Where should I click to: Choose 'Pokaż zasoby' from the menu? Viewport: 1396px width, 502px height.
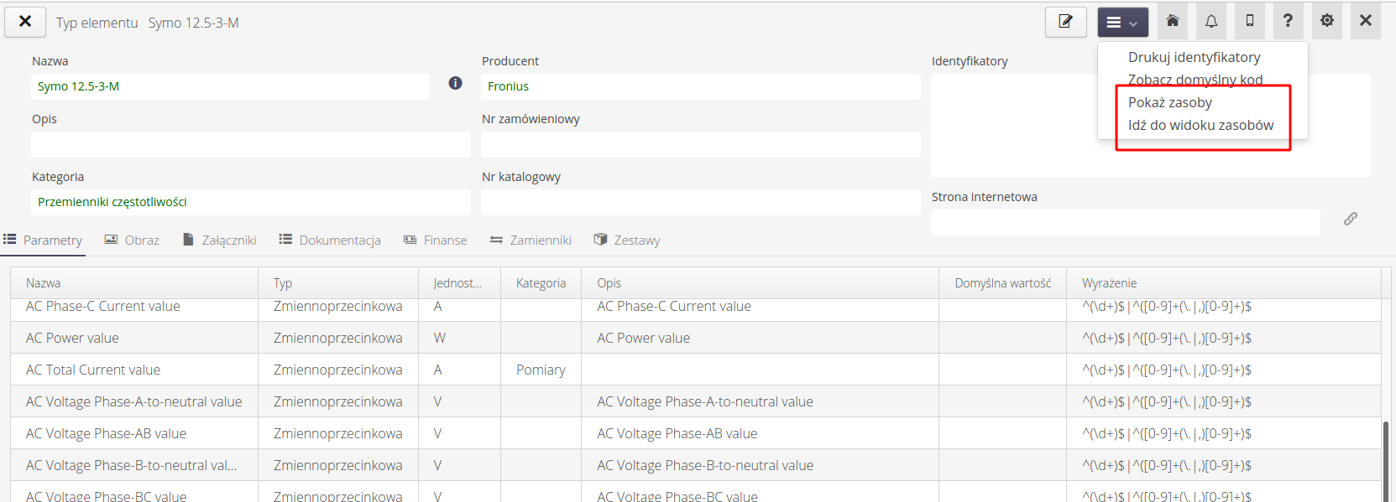tap(1169, 102)
